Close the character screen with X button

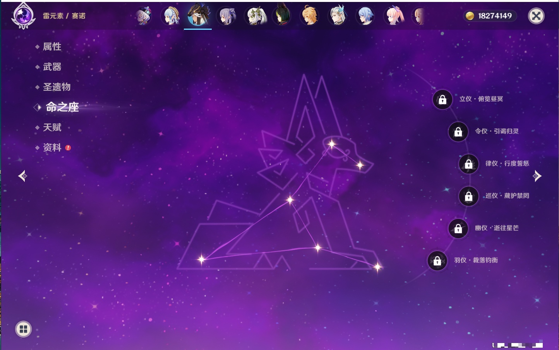click(x=536, y=16)
